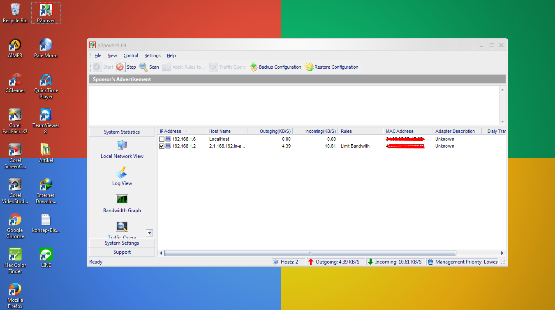Sort by Host Name column
The height and width of the screenshot is (310, 555).
point(227,131)
